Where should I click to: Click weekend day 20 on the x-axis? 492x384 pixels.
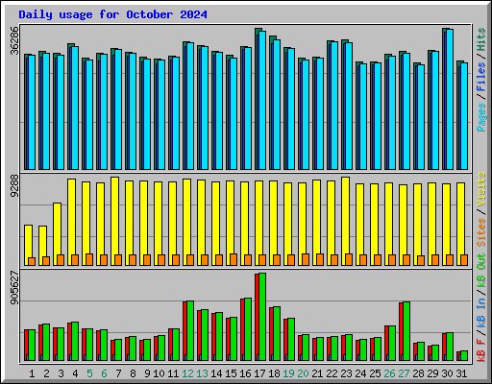pos(303,373)
